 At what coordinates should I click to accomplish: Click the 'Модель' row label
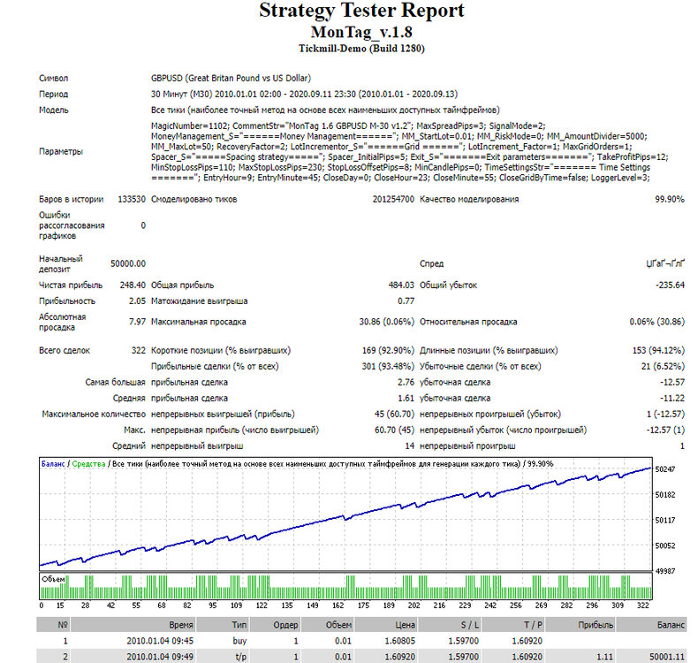click(x=53, y=110)
